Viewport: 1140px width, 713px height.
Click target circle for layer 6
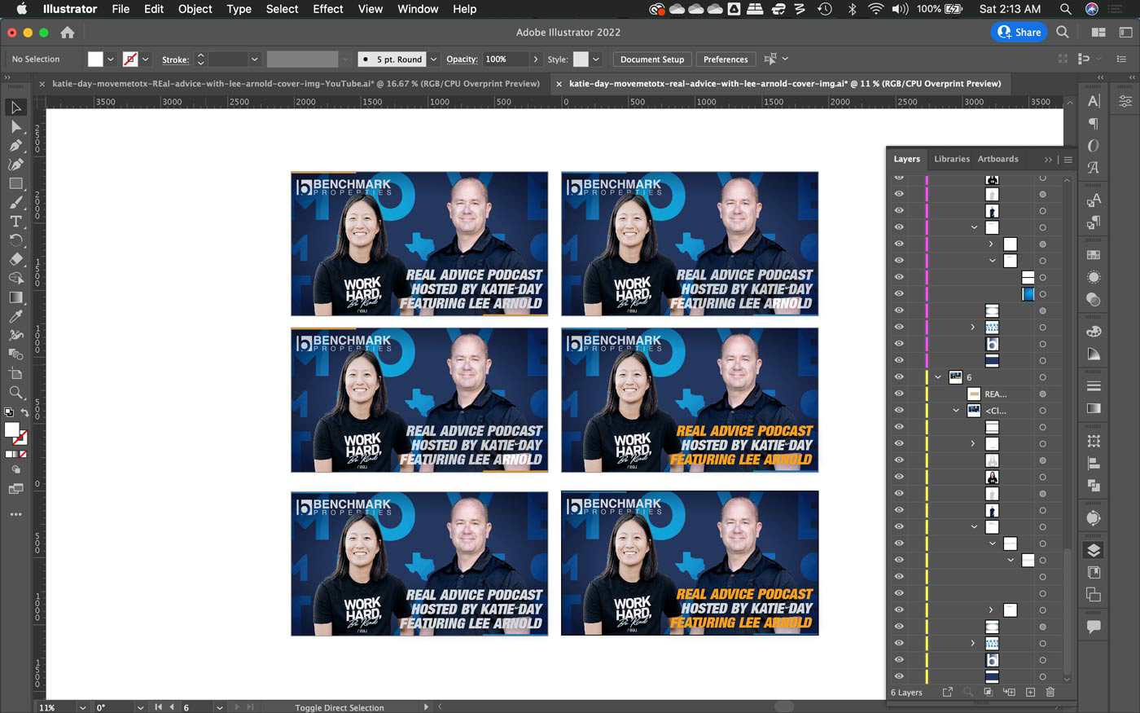[x=1042, y=377]
